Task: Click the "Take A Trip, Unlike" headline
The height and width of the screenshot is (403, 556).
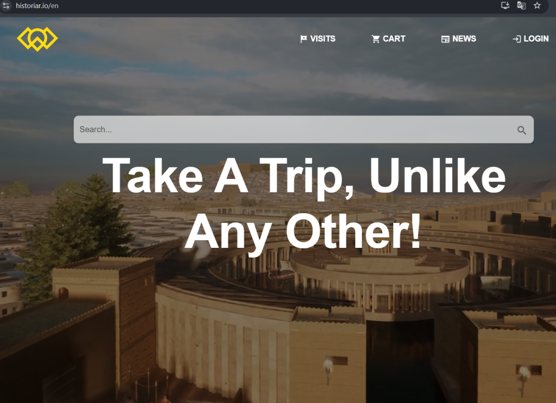Action: [x=304, y=176]
